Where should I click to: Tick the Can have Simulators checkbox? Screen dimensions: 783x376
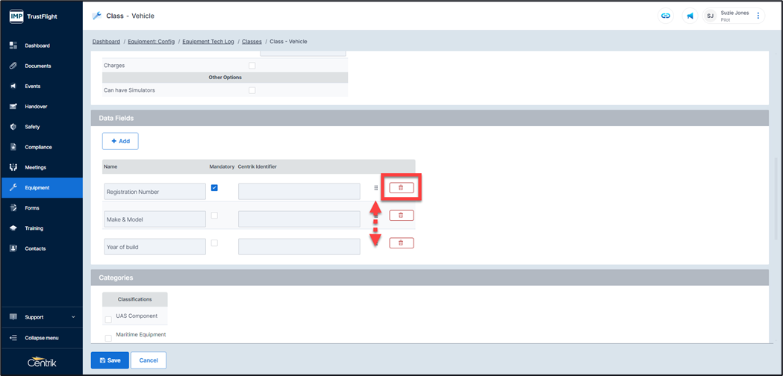click(252, 90)
